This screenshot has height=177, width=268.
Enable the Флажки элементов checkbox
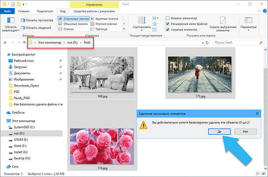pyautogui.click(x=168, y=18)
